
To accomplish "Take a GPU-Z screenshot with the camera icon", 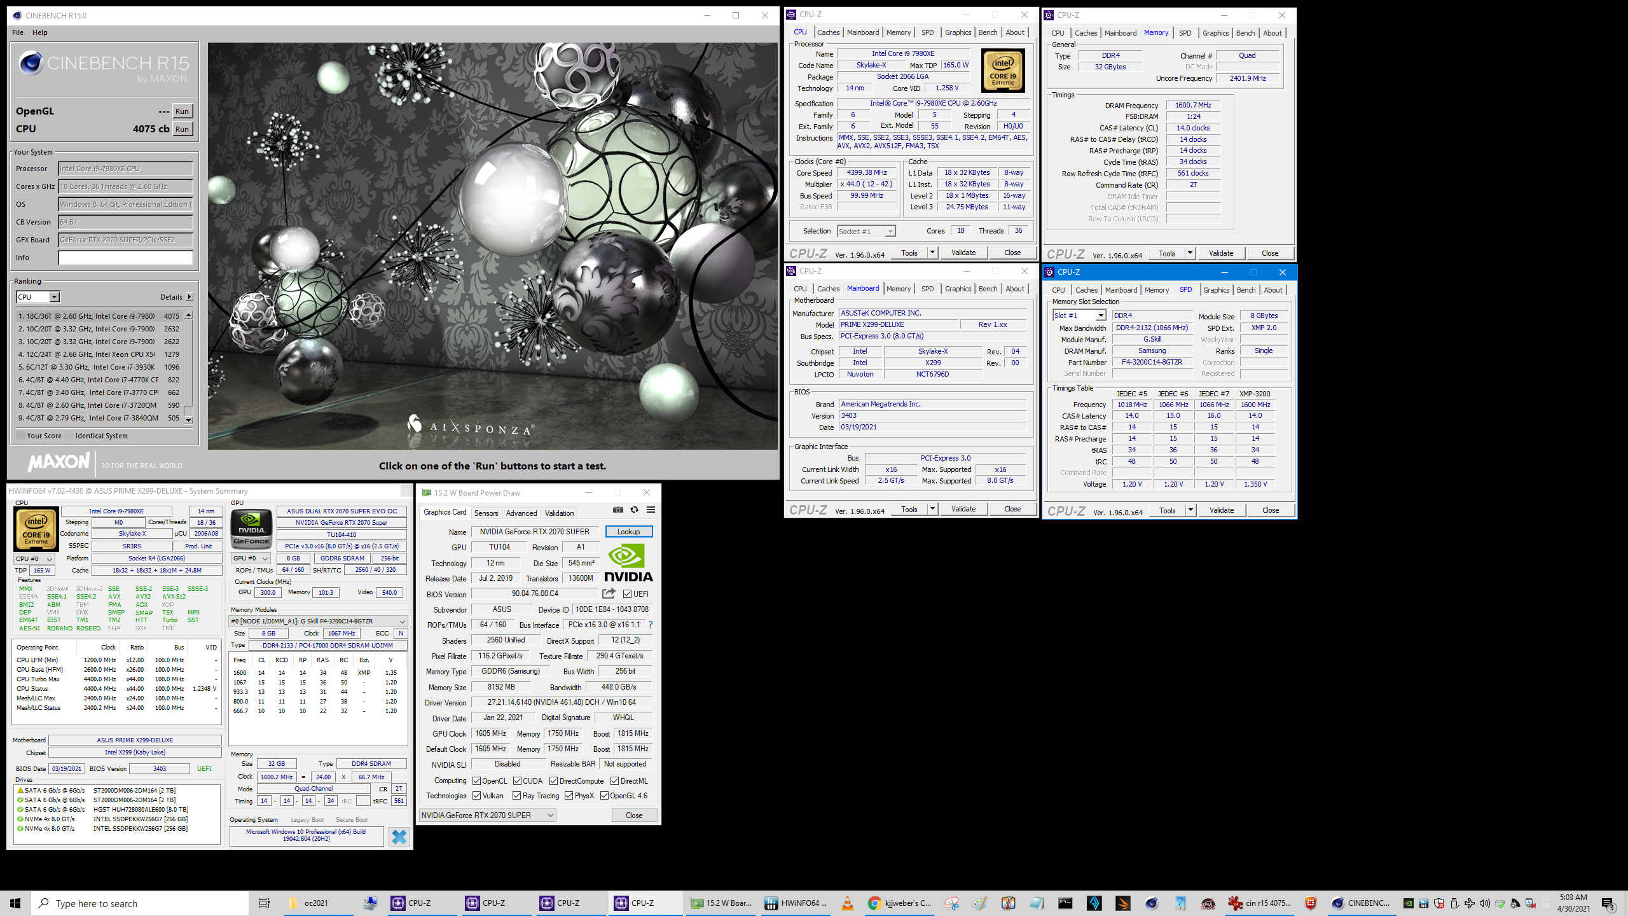I will pos(617,510).
